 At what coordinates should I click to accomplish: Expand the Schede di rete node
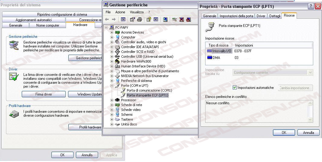(x=112, y=105)
